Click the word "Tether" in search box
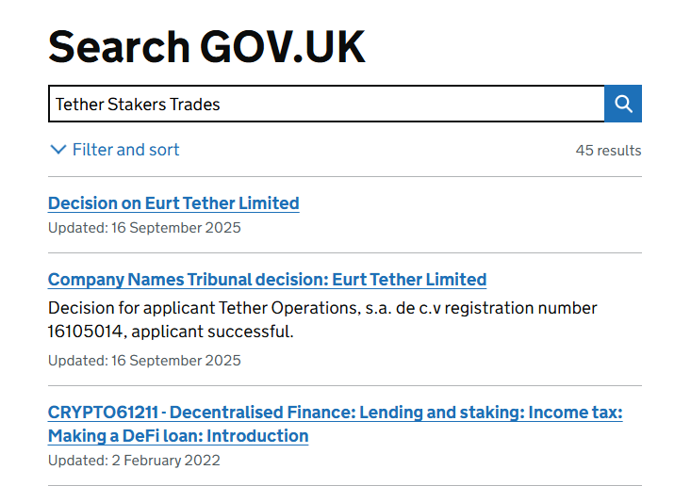 tap(79, 105)
